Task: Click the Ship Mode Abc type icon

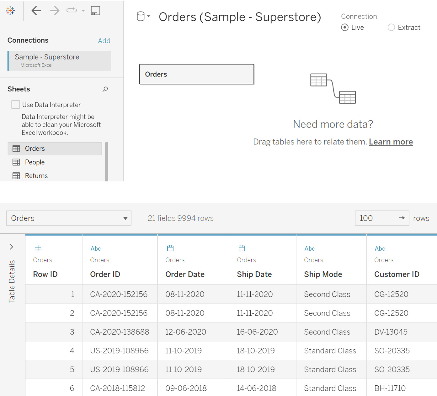Action: 310,248
